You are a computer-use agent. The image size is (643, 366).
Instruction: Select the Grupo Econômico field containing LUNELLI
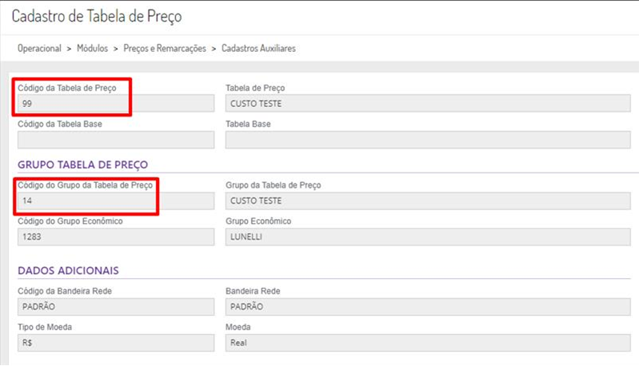pos(432,237)
